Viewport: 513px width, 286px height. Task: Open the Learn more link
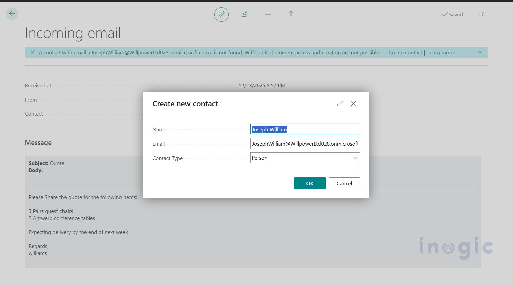click(440, 53)
